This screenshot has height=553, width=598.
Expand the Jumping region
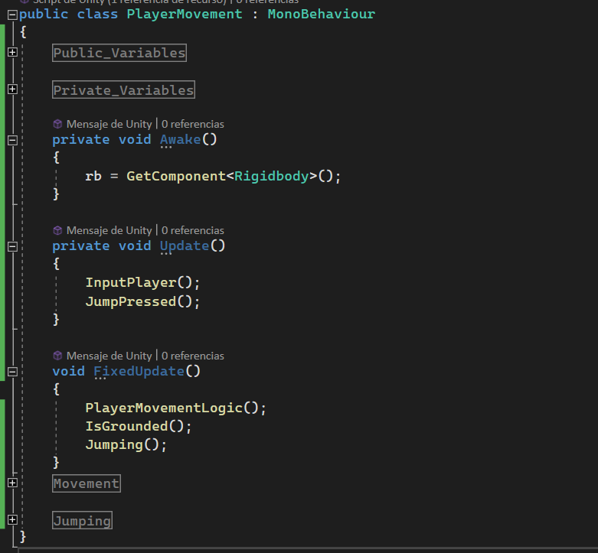(x=12, y=520)
